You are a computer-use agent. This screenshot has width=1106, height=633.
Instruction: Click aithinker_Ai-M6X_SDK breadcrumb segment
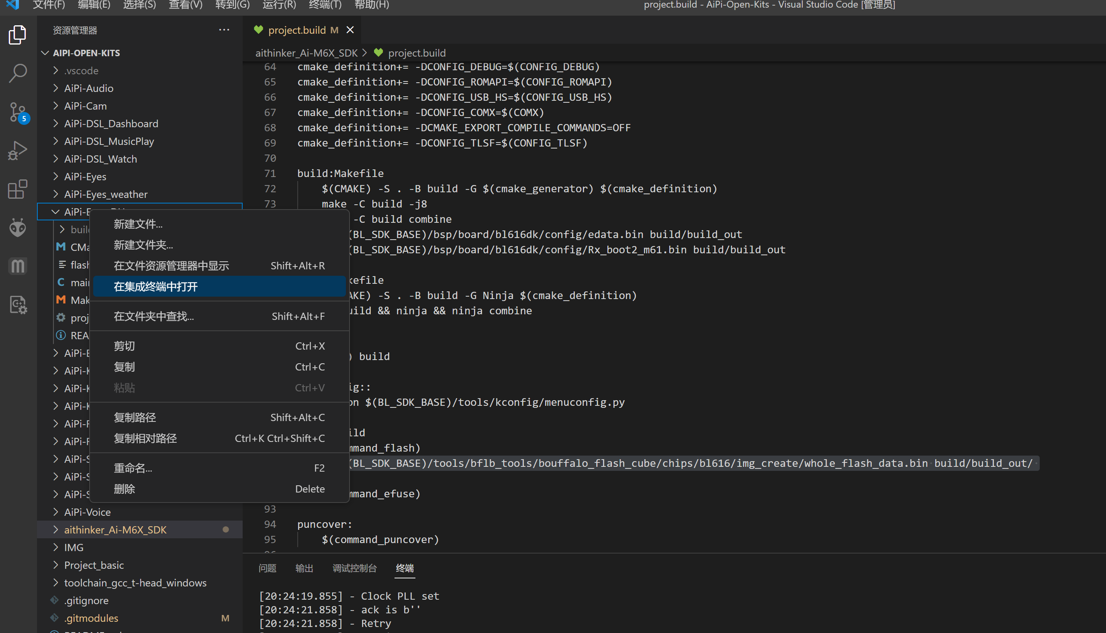point(306,53)
